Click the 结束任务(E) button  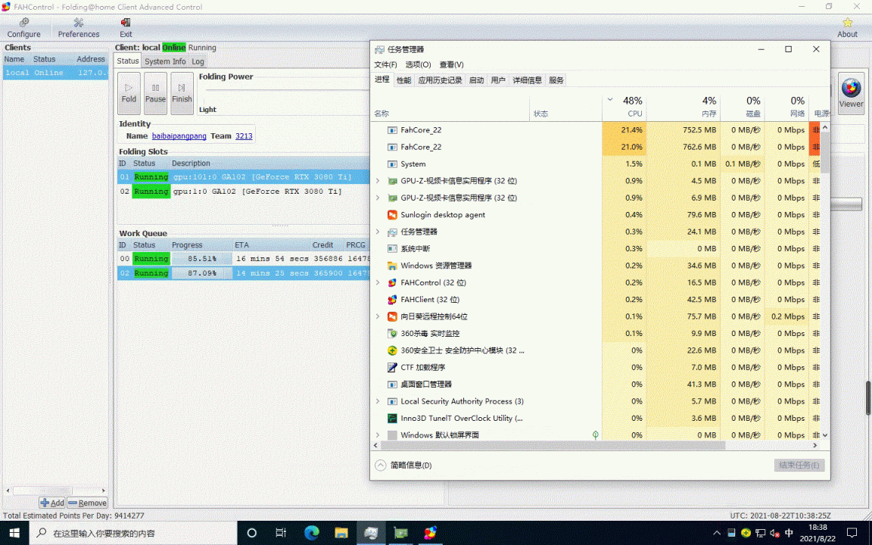point(799,465)
